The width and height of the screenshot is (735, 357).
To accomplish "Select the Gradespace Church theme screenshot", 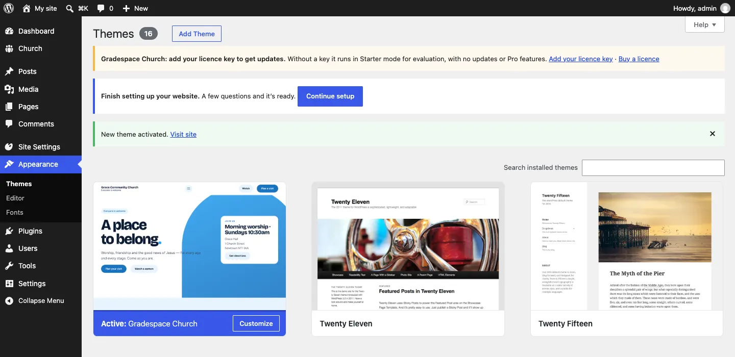I will 189,246.
